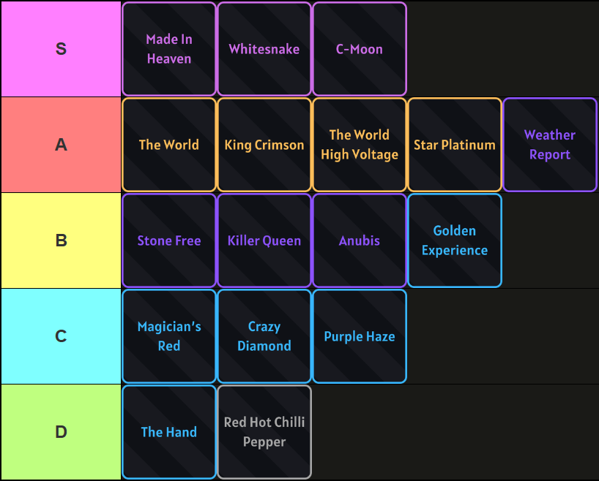Select the Crazy Diamond tile

click(x=264, y=336)
